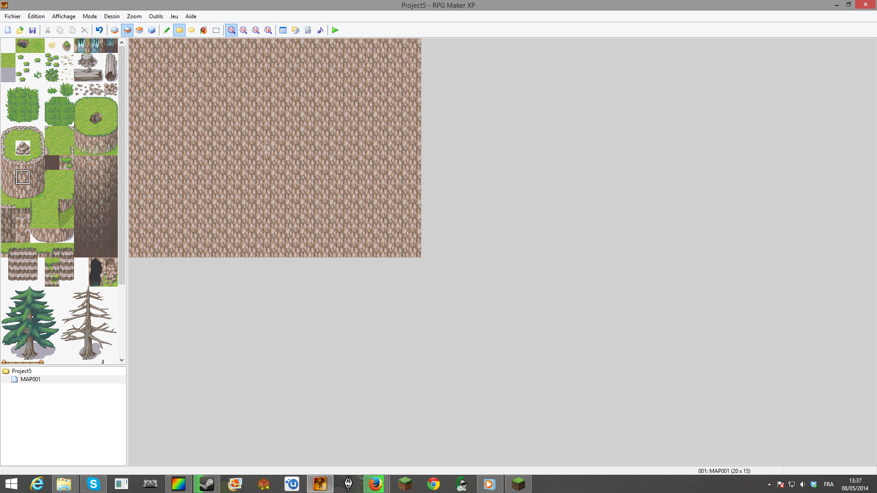Activate the dashed Selection tool

click(216, 30)
